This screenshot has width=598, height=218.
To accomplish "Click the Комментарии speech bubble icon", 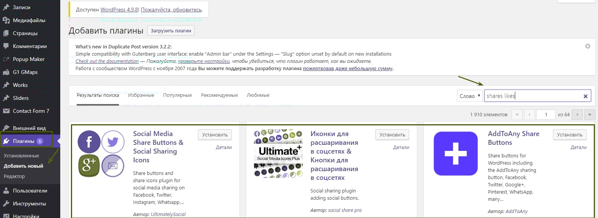I will click(x=6, y=46).
